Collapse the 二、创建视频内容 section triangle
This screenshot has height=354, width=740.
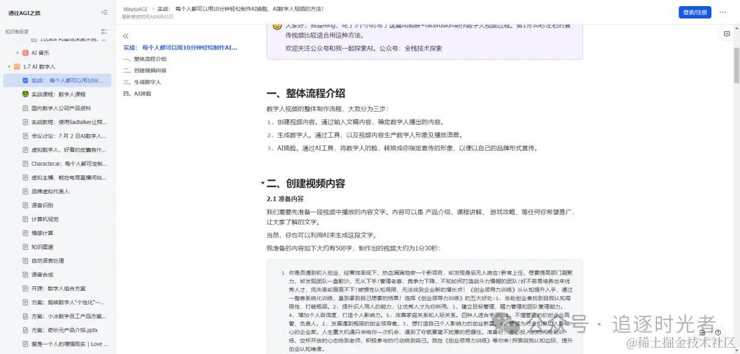pos(262,183)
